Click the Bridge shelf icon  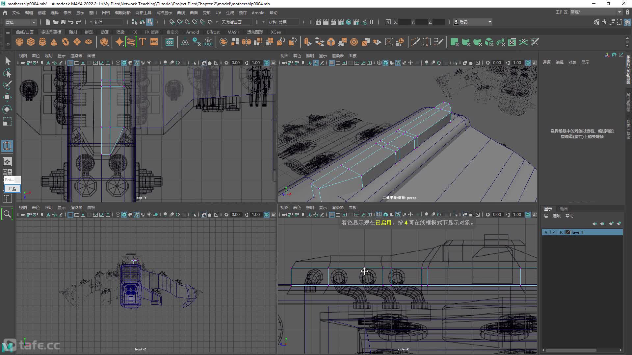point(319,42)
